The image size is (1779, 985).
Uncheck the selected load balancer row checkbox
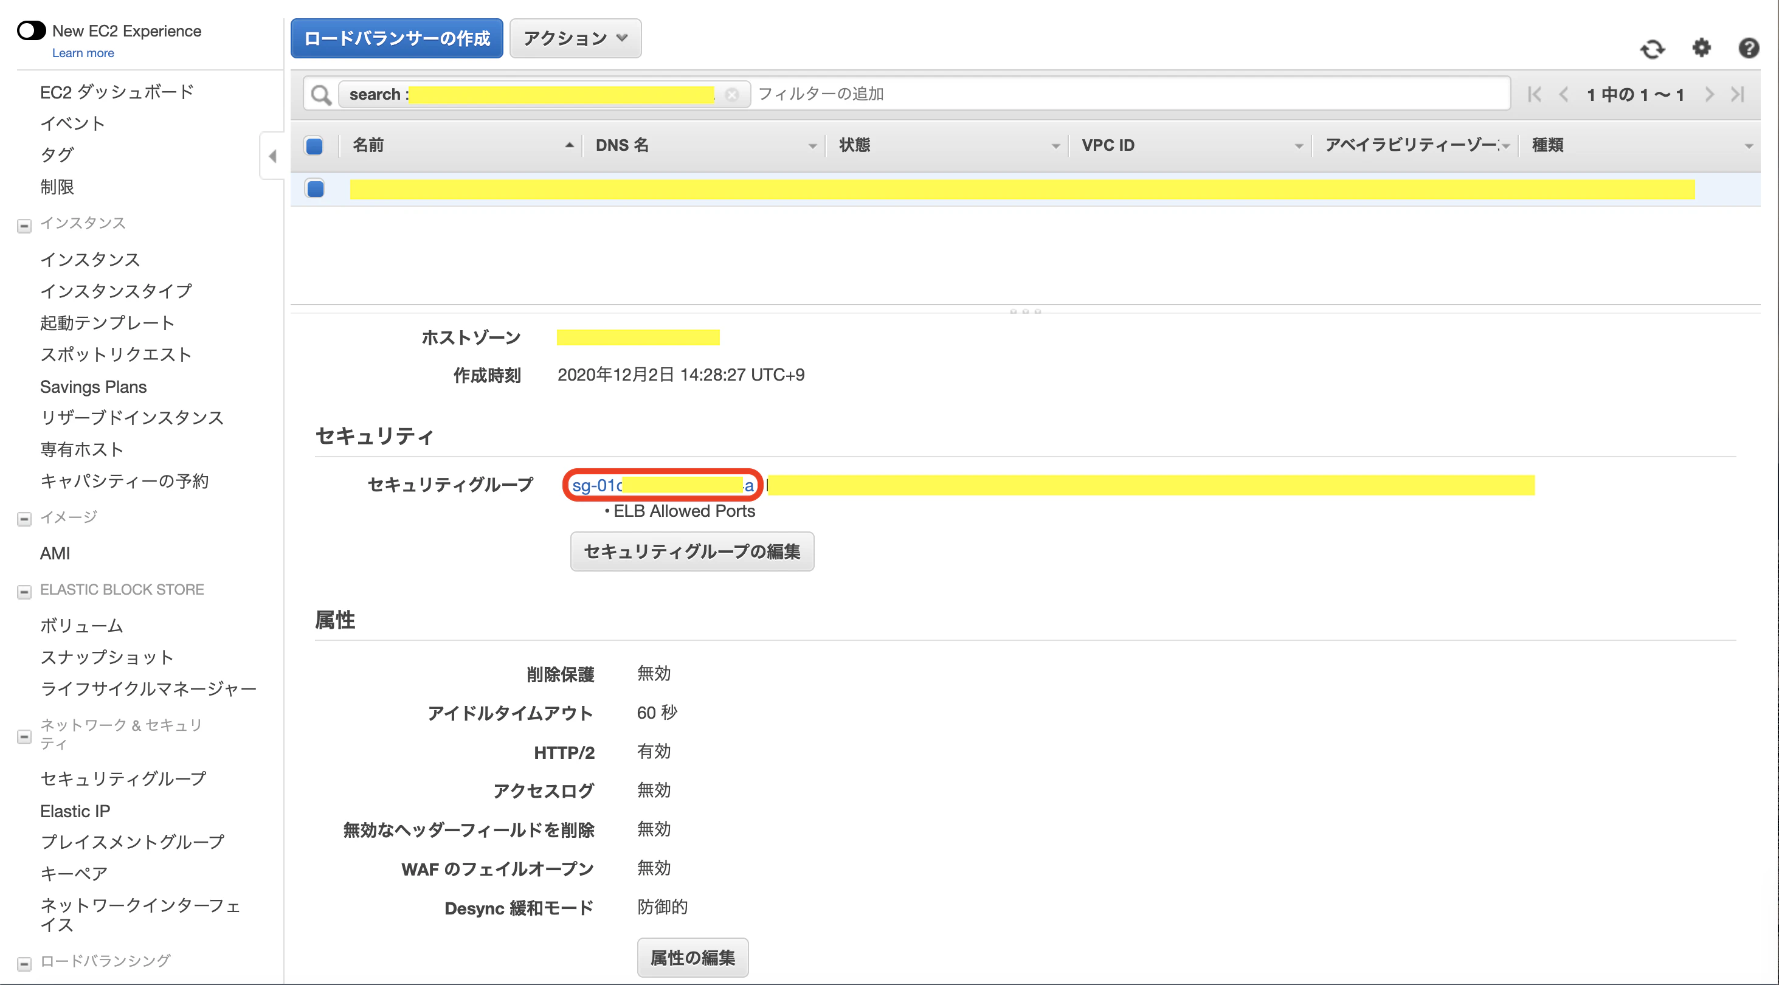pyautogui.click(x=315, y=188)
